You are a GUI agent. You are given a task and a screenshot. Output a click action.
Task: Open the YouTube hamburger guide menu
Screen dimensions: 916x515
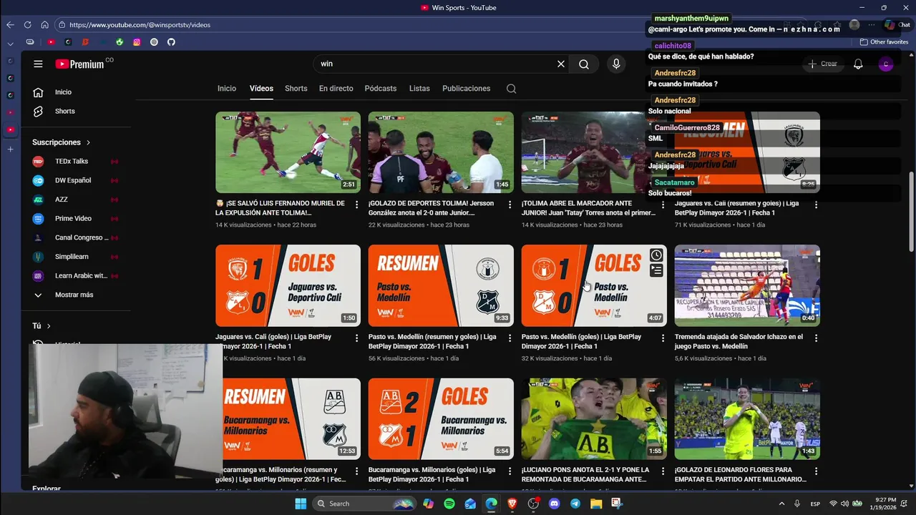[38, 64]
